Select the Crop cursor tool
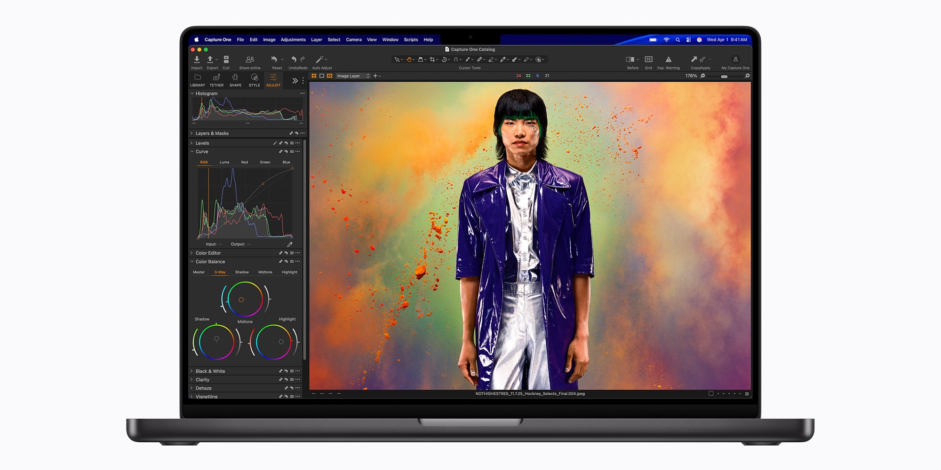 [x=432, y=60]
